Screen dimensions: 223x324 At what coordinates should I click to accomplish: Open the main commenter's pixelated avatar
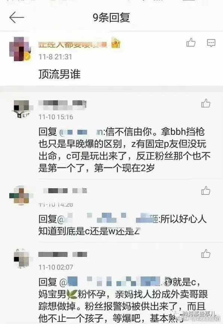click(20, 49)
